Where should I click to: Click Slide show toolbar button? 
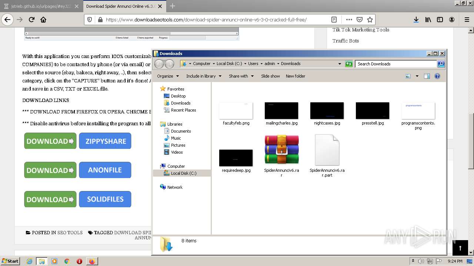point(270,76)
